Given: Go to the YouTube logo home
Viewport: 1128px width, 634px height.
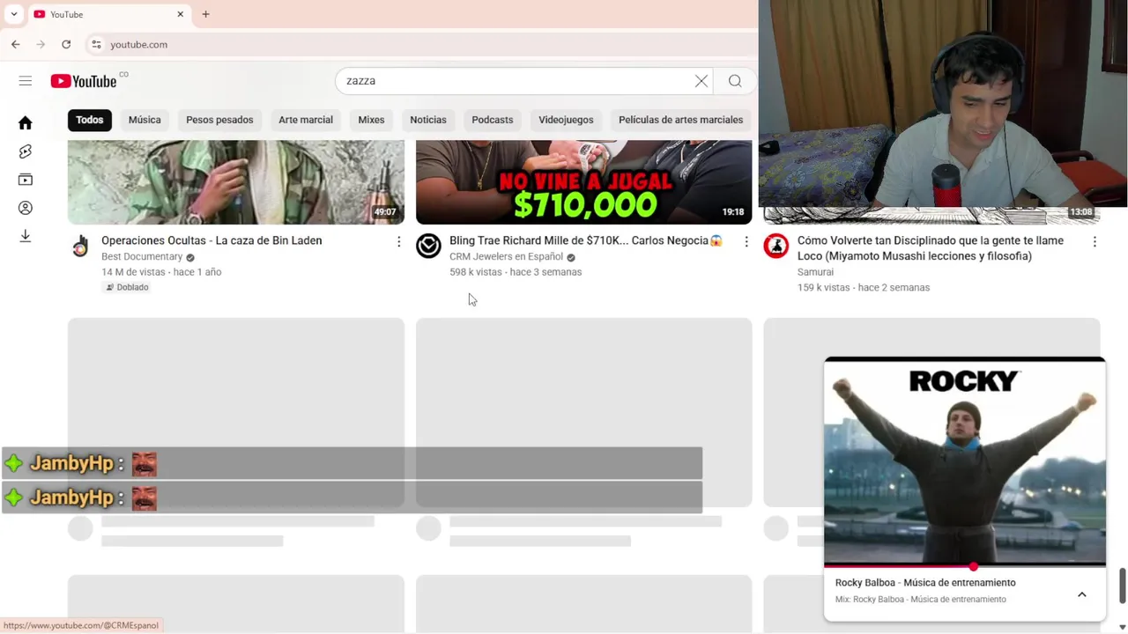Looking at the screenshot, I should pos(84,81).
